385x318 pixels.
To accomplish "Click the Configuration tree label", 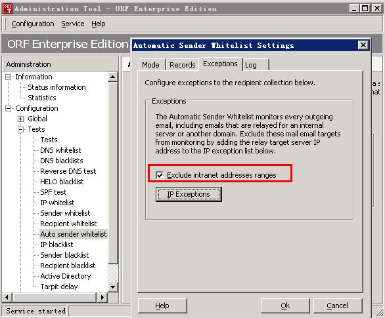I will [x=37, y=108].
